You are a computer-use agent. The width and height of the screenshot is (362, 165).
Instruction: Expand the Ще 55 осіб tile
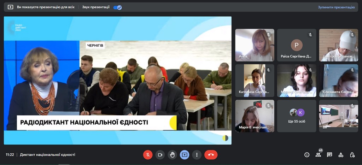[x=297, y=116]
